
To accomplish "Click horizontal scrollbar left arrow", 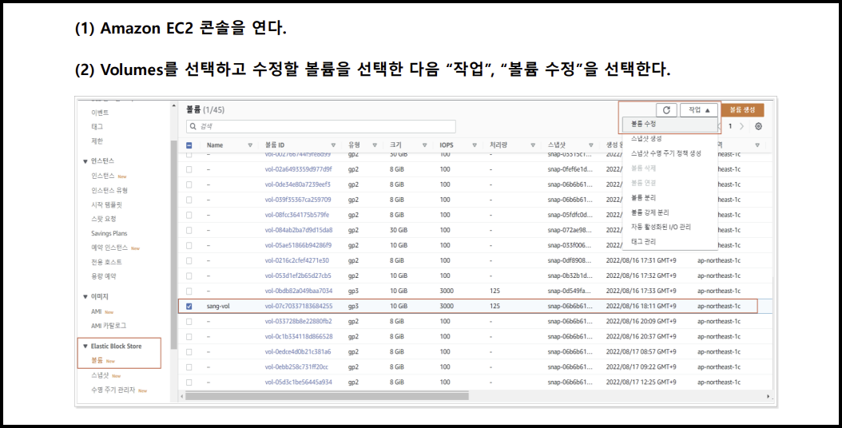I will point(182,396).
